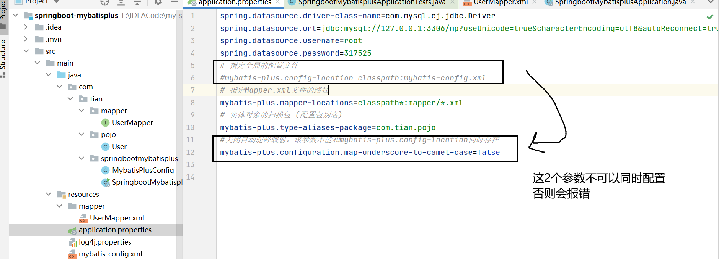Click line number 12 in the gutter
This screenshot has width=719, height=259.
[x=190, y=152]
